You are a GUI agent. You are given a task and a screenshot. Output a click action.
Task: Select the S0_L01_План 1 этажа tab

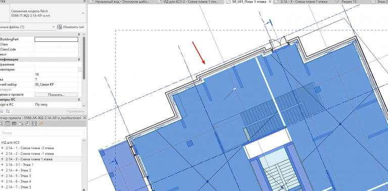point(249,2)
